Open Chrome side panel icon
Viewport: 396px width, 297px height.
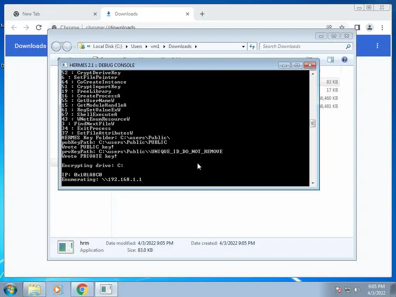click(x=357, y=27)
